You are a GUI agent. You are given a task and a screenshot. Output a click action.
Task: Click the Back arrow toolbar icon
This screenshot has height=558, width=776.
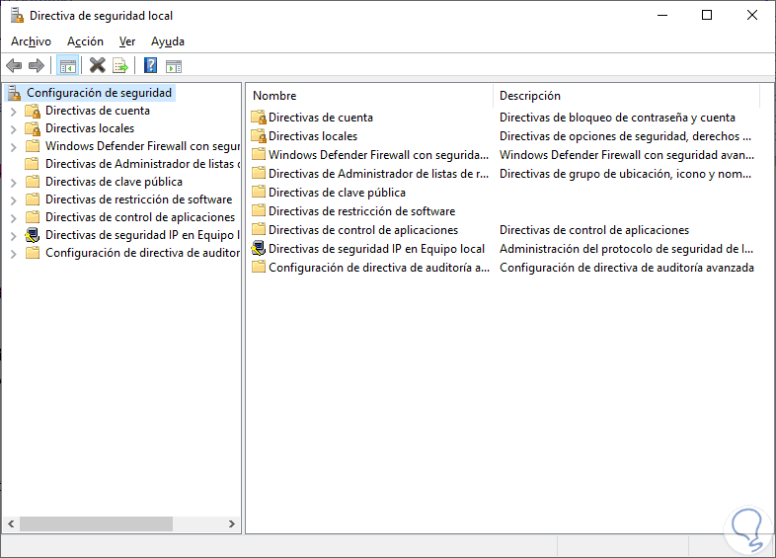click(14, 65)
